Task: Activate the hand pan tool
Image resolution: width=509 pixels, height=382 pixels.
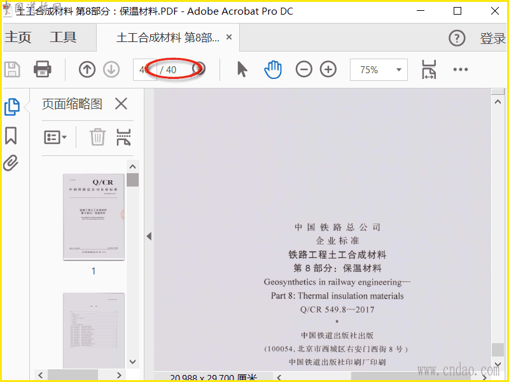Action: pyautogui.click(x=273, y=69)
